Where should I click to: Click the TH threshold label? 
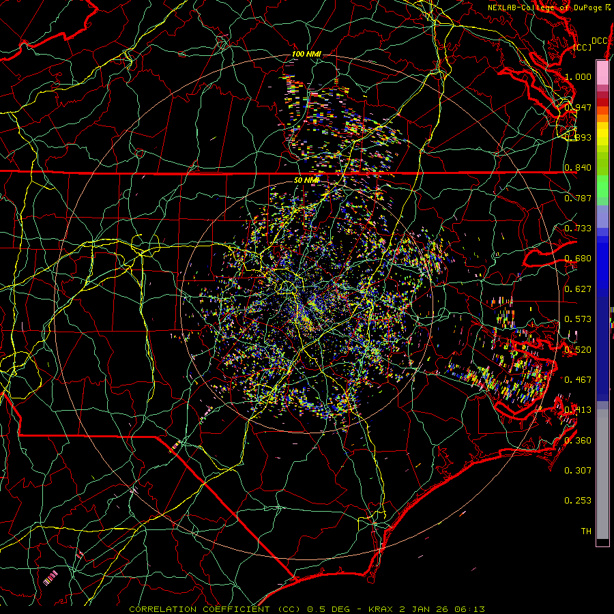[586, 531]
